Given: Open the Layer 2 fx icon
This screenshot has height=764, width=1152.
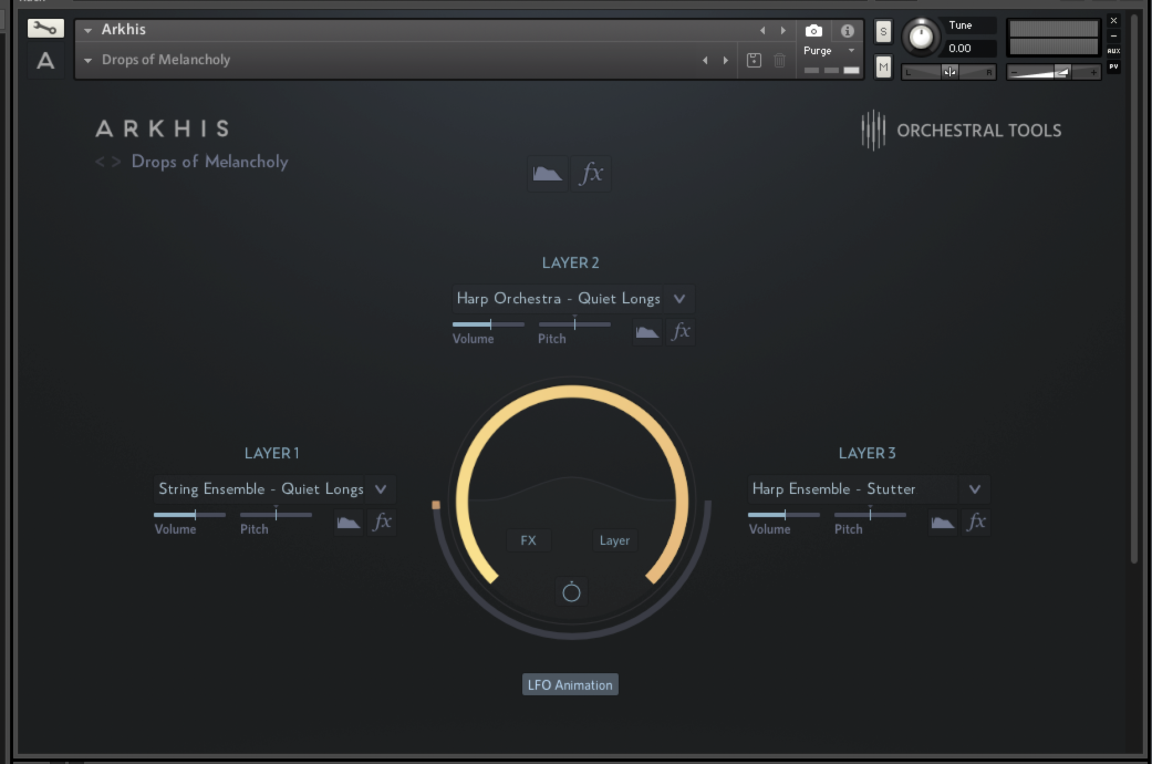Looking at the screenshot, I should (681, 332).
